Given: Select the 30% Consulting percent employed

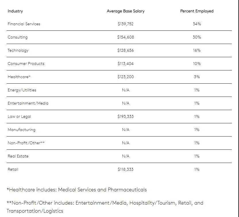Looking at the screenshot, I should tap(197, 37).
